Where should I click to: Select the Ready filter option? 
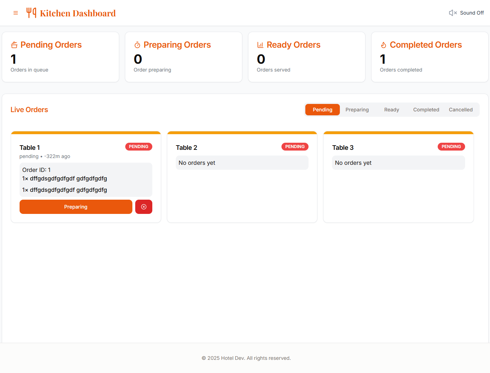pos(391,110)
